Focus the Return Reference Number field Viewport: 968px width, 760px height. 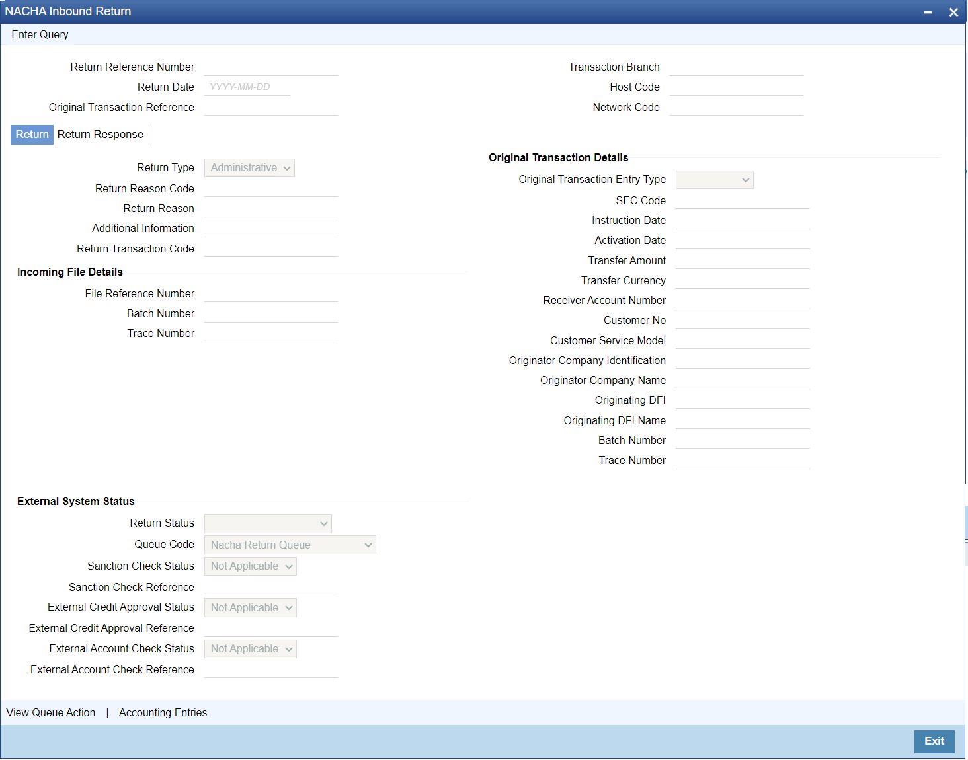(x=271, y=67)
